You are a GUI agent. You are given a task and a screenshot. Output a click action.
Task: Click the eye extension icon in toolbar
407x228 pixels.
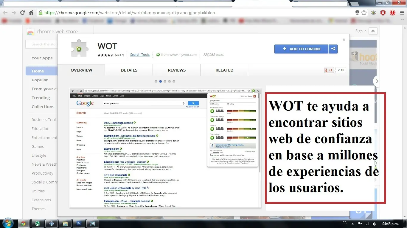coord(373,13)
